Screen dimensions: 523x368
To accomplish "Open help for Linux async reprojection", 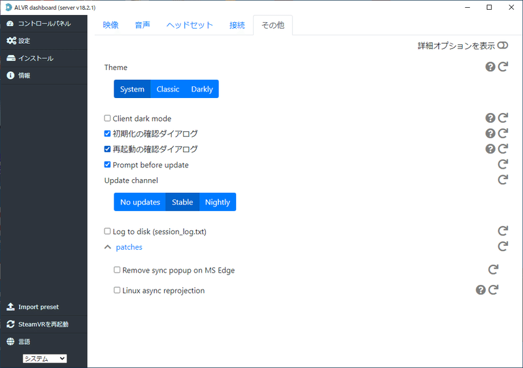I will point(481,290).
